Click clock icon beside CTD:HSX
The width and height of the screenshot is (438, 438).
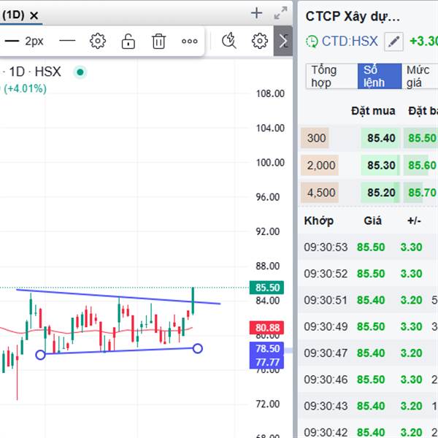312,42
